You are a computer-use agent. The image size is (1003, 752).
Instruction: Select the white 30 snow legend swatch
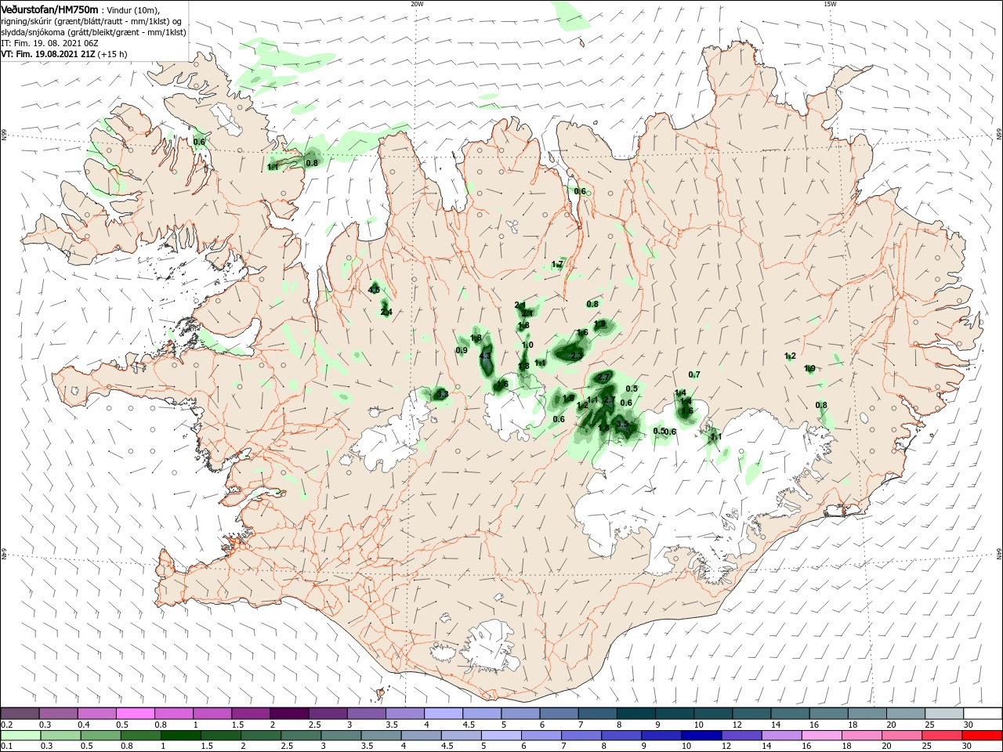pos(983,713)
